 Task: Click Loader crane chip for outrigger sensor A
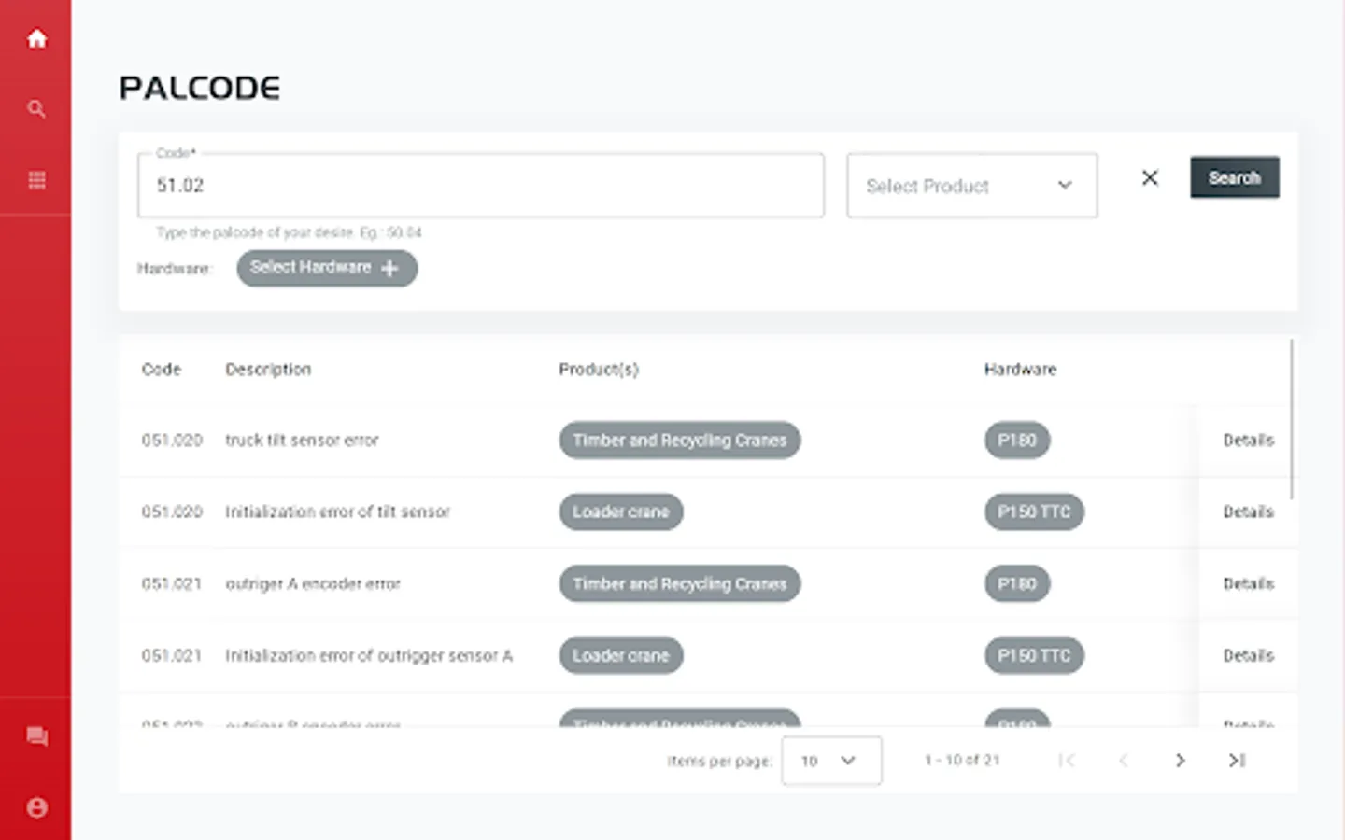[620, 656]
